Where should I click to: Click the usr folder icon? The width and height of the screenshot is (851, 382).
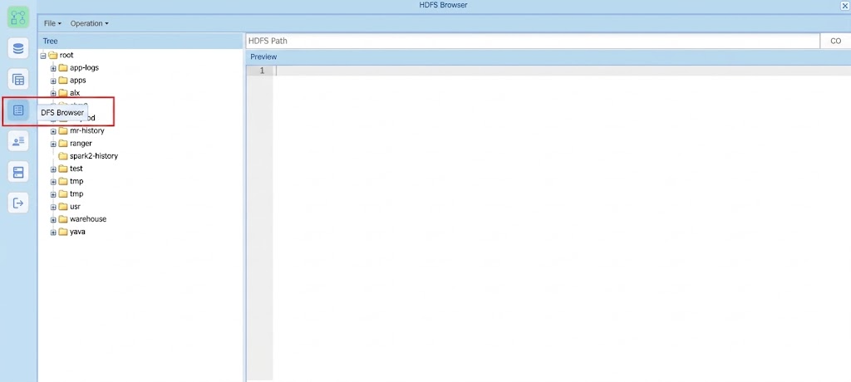tap(63, 207)
